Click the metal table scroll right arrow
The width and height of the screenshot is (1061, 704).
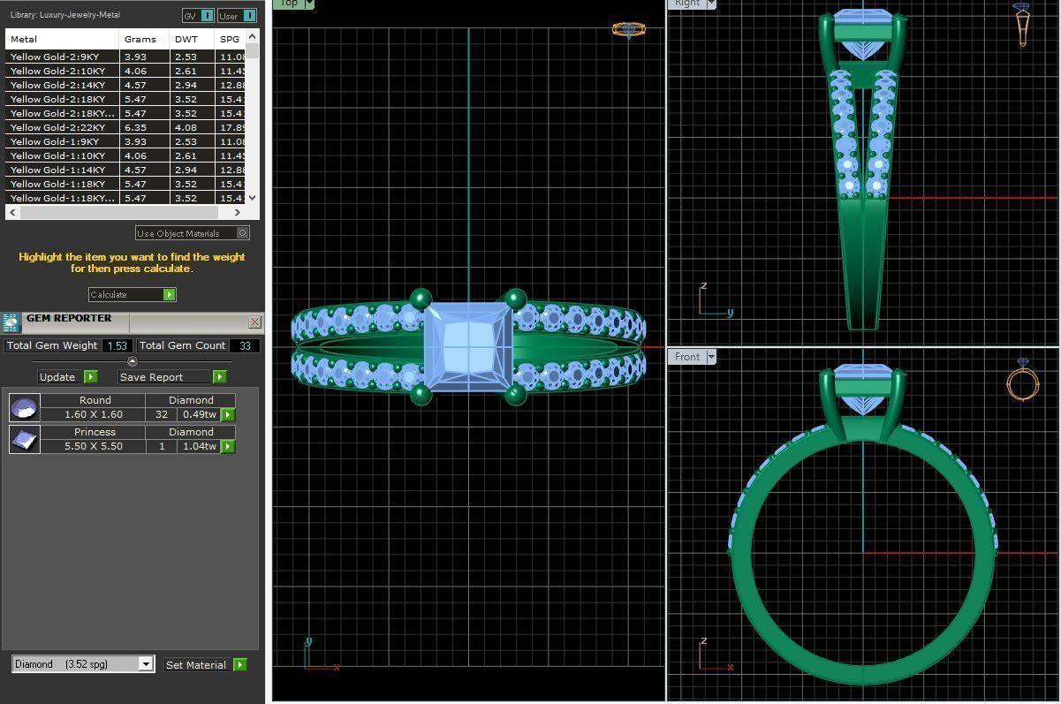(x=238, y=212)
